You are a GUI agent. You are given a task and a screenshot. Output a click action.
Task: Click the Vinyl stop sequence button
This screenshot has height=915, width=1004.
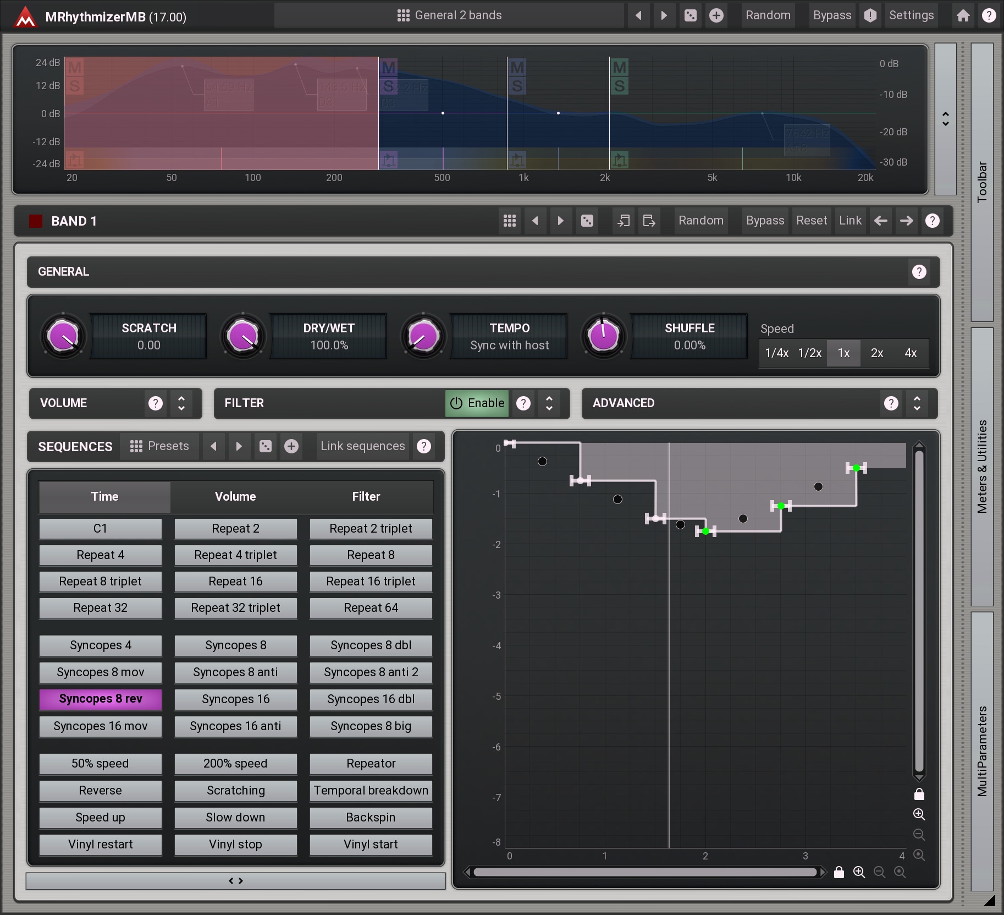tap(235, 844)
